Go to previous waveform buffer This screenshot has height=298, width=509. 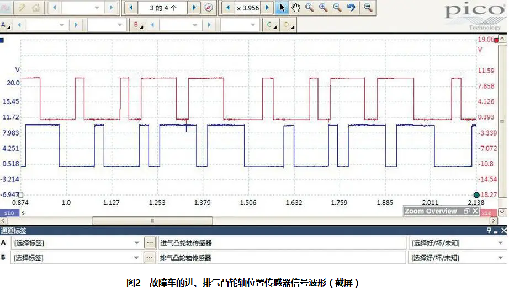pos(131,8)
